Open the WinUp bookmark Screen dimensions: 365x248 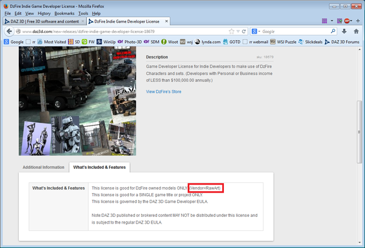click(106, 41)
